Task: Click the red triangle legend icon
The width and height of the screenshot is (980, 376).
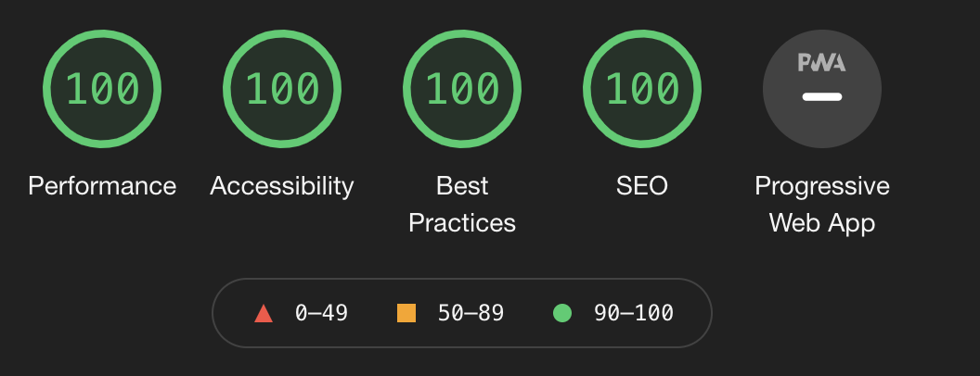Action: tap(264, 313)
